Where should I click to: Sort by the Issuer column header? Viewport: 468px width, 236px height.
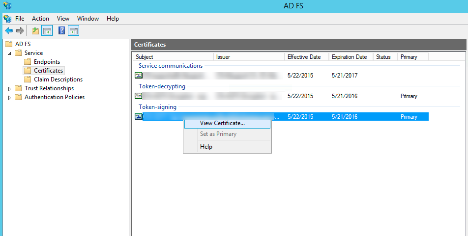[x=248, y=57]
